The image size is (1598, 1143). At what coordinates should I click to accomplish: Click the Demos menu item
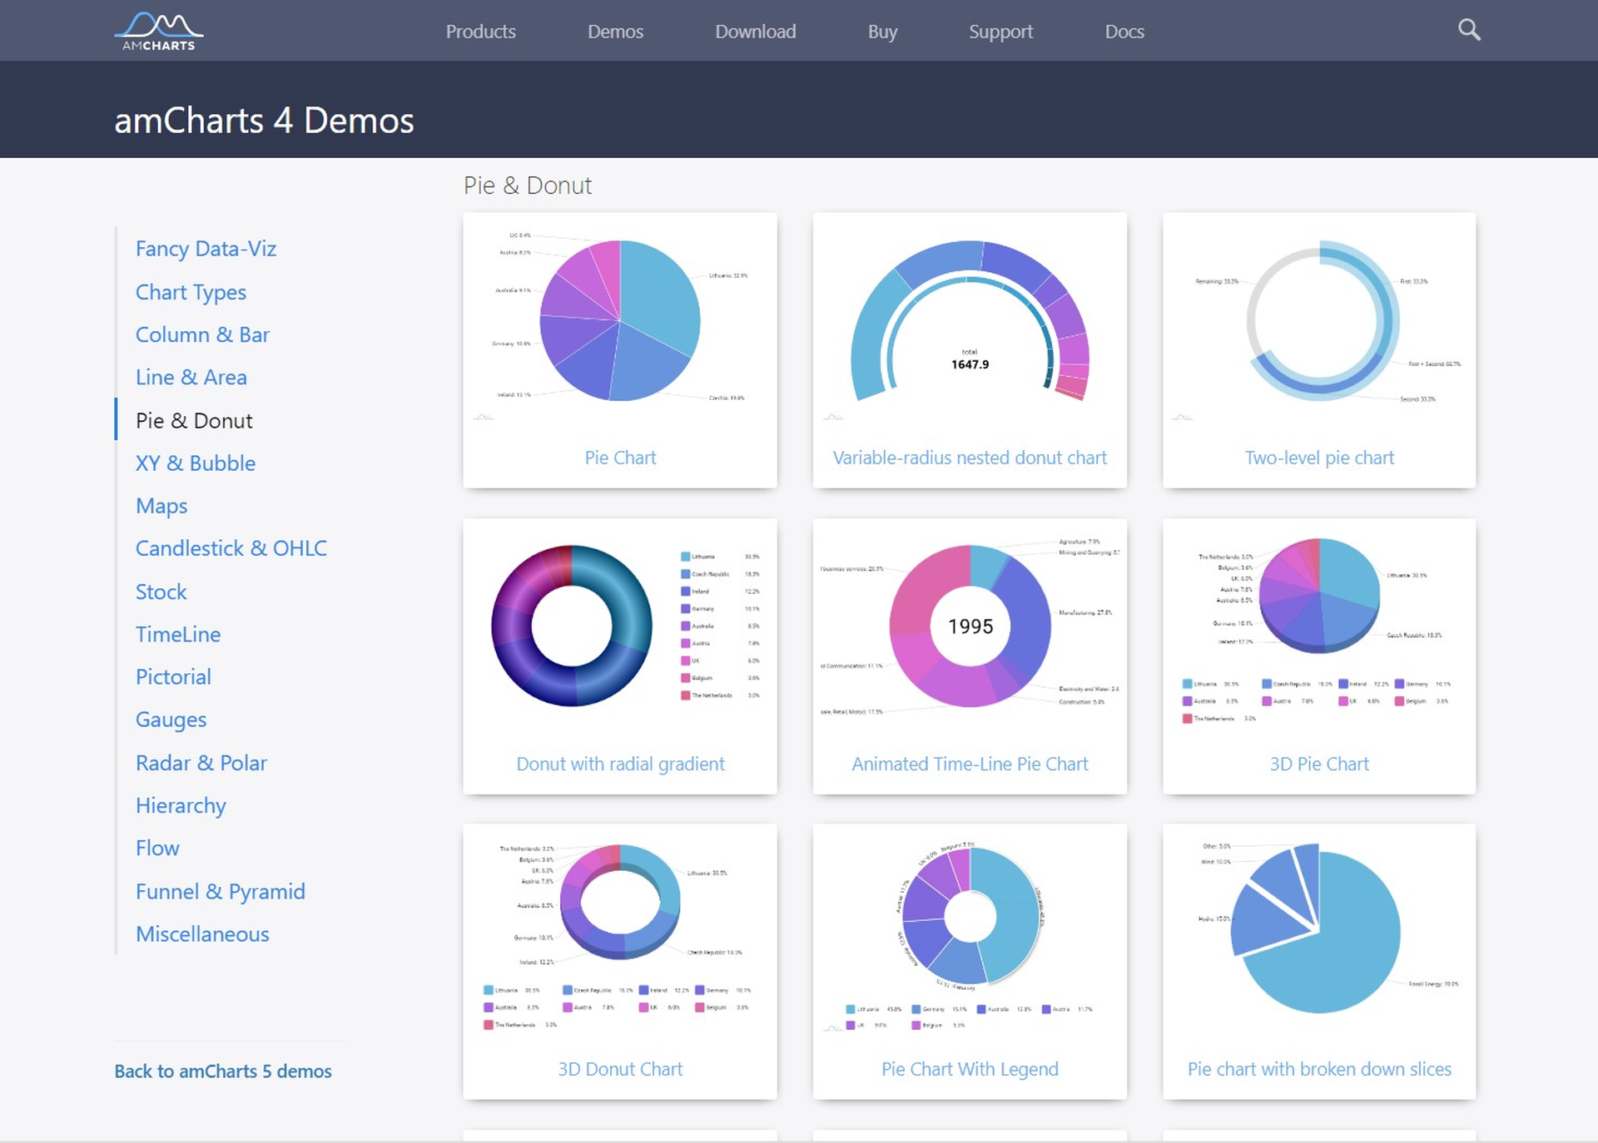pyautogui.click(x=615, y=30)
